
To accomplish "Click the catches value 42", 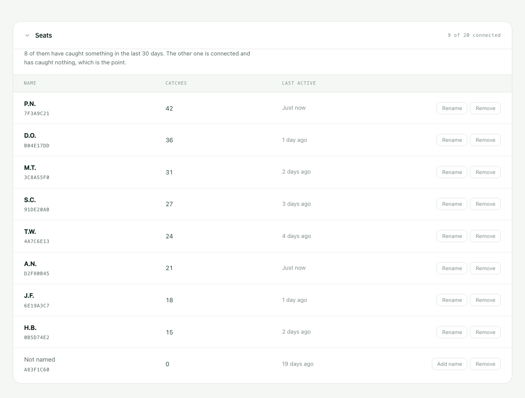I will click(x=169, y=108).
